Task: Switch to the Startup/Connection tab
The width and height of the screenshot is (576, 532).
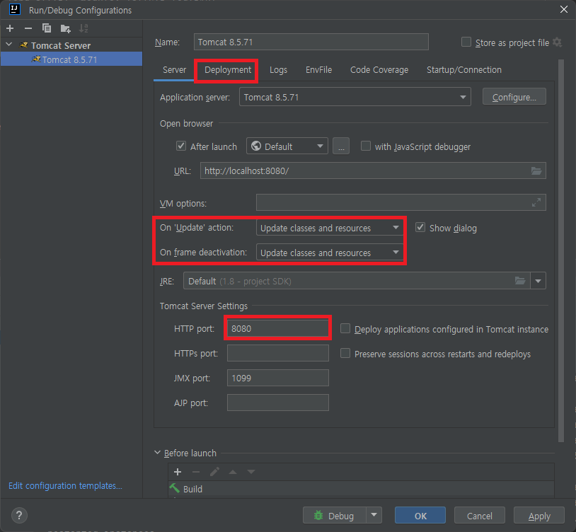Action: pyautogui.click(x=464, y=70)
